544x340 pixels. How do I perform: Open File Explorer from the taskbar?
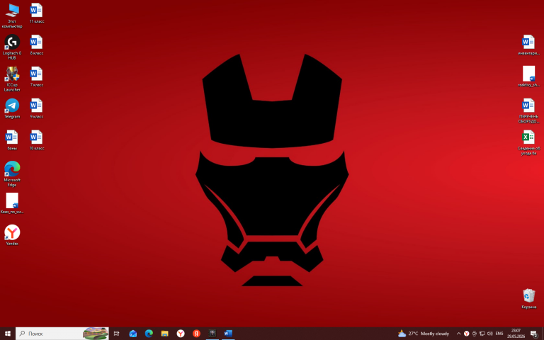tap(164, 334)
